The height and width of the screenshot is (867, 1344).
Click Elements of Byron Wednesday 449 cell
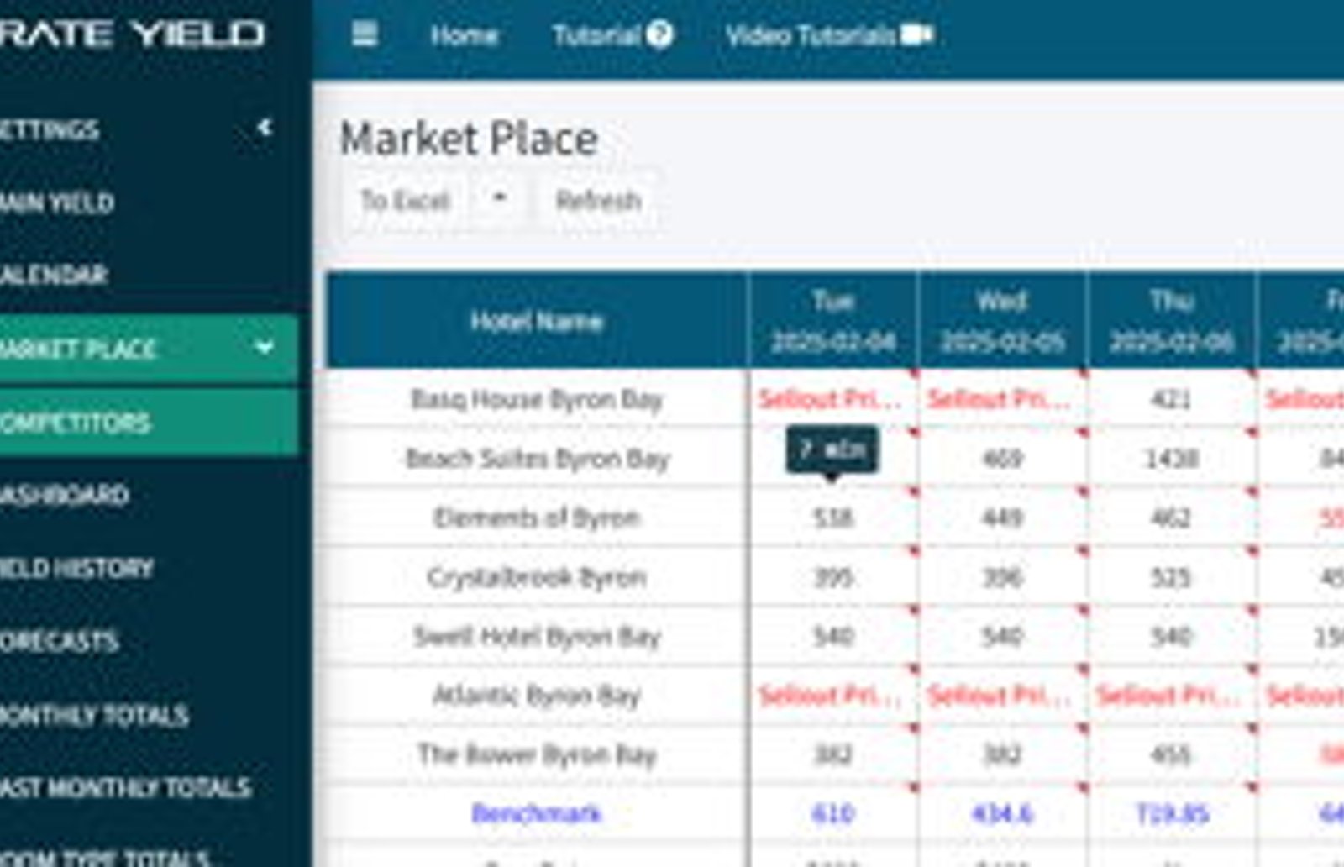1002,518
